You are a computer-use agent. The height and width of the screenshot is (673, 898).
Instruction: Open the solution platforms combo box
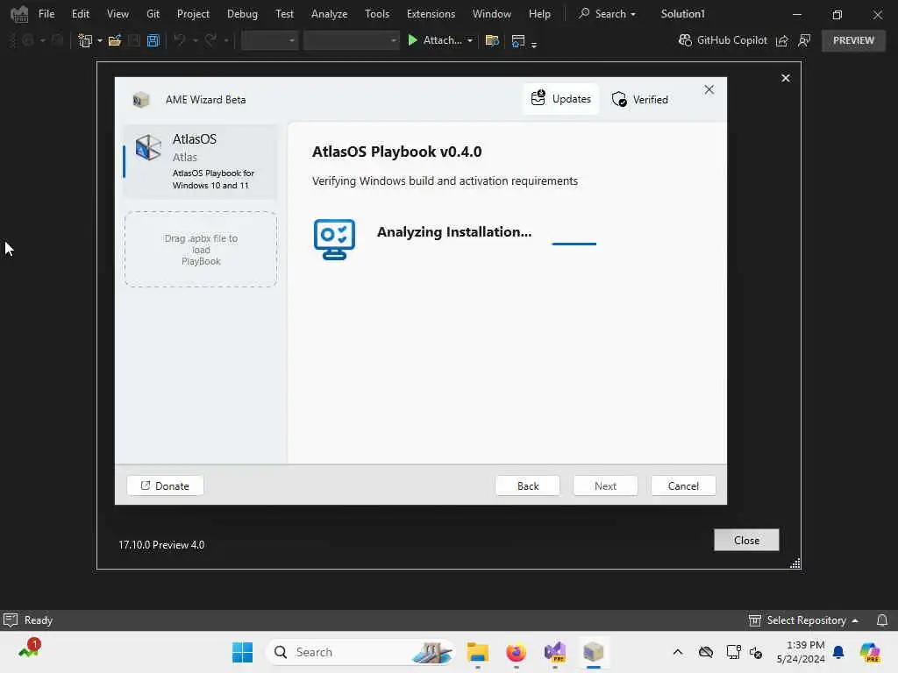351,40
